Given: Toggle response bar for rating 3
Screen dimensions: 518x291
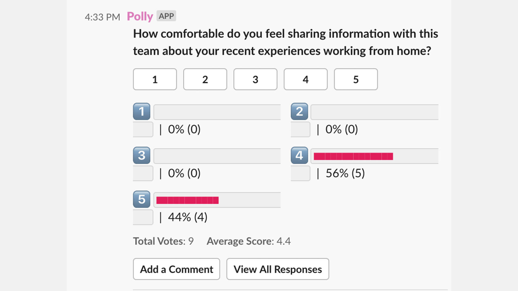Looking at the screenshot, I should (x=217, y=155).
